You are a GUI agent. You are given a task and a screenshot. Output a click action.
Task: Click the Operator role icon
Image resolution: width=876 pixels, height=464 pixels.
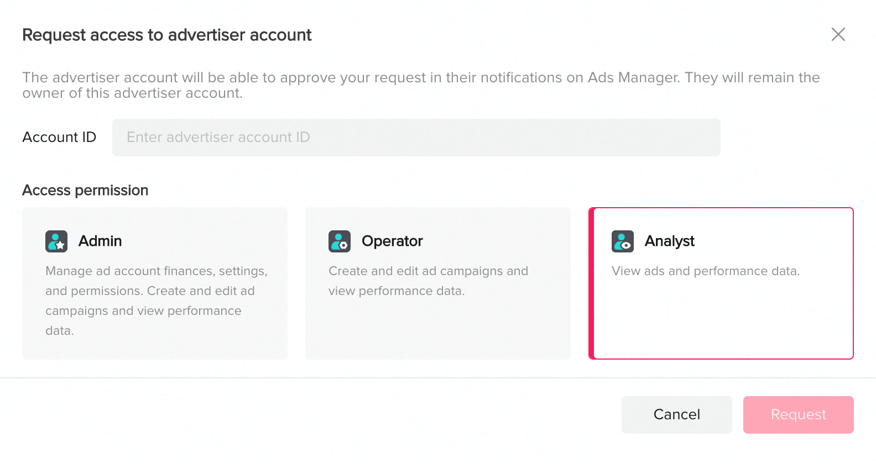tap(340, 241)
